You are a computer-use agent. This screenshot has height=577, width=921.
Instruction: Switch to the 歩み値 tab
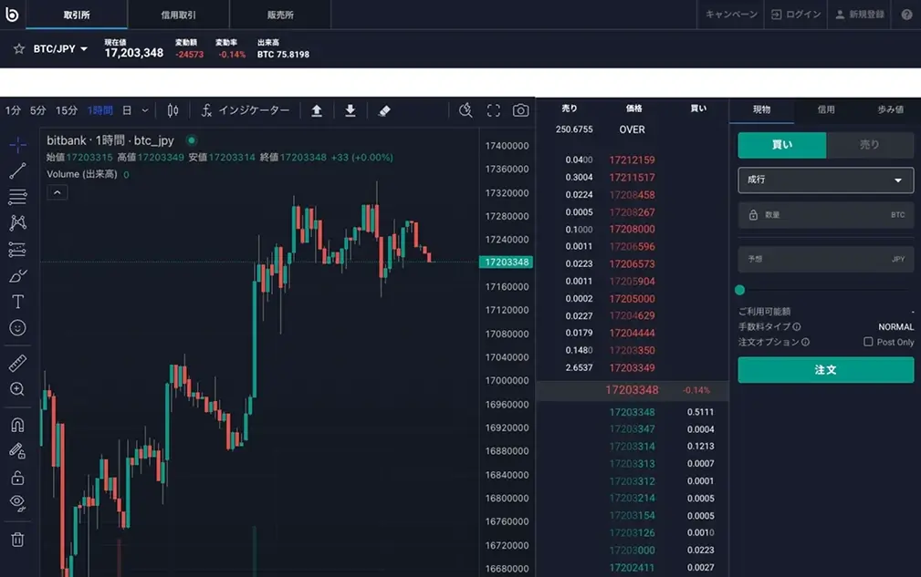pyautogui.click(x=890, y=109)
